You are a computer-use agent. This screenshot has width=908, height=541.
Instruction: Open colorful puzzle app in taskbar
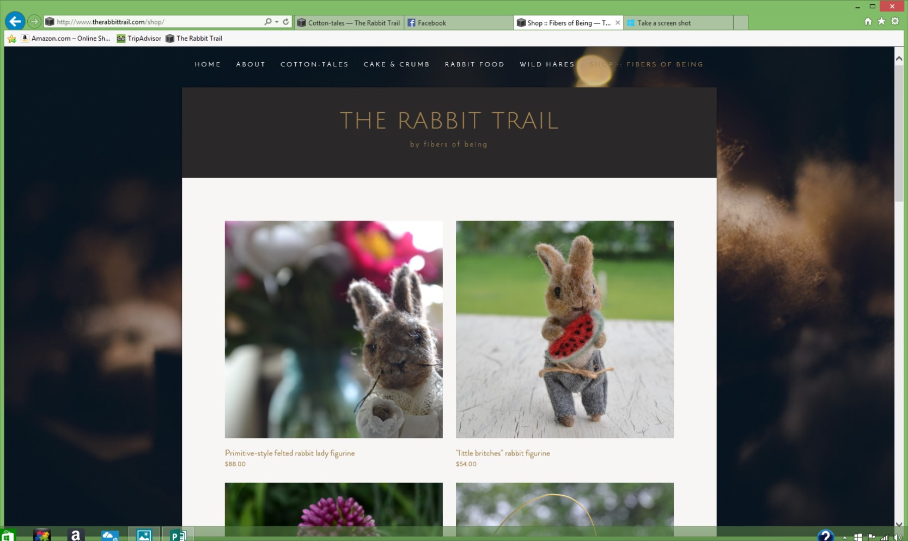[x=42, y=536]
